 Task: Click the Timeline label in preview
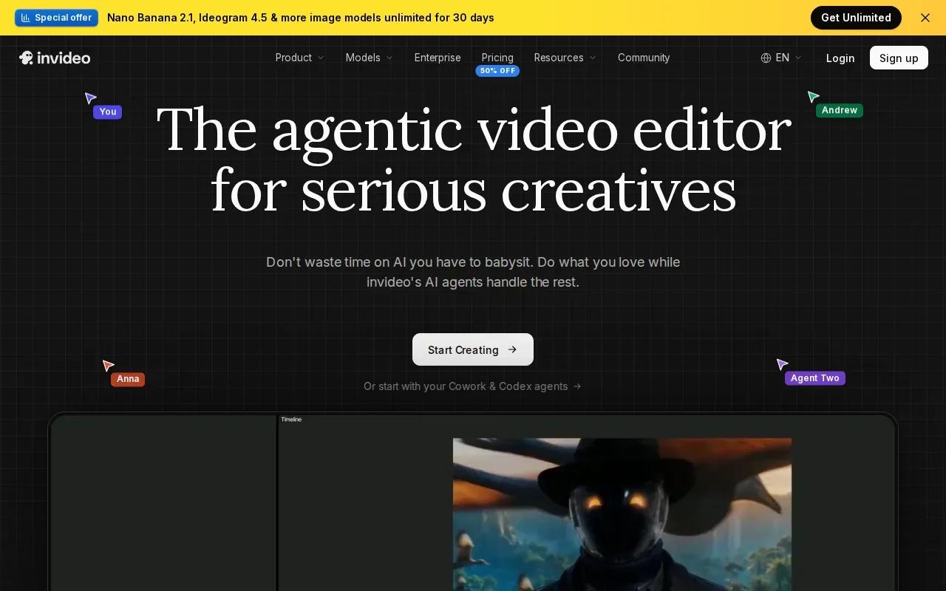[x=291, y=420]
